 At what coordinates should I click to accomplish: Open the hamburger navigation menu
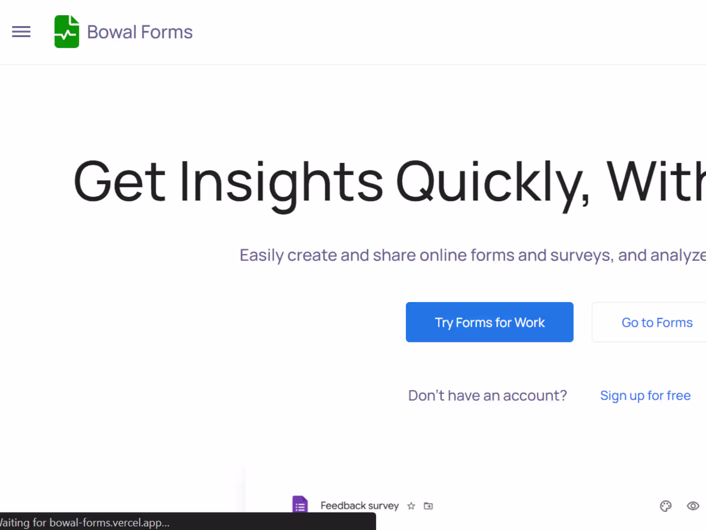coord(21,32)
